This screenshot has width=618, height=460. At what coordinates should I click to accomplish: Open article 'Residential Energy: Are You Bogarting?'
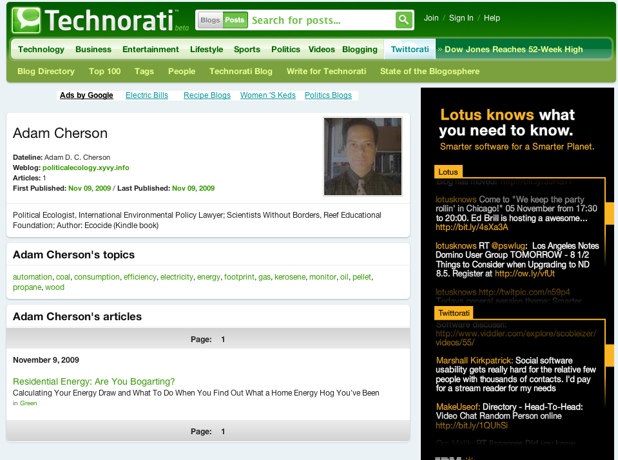94,381
